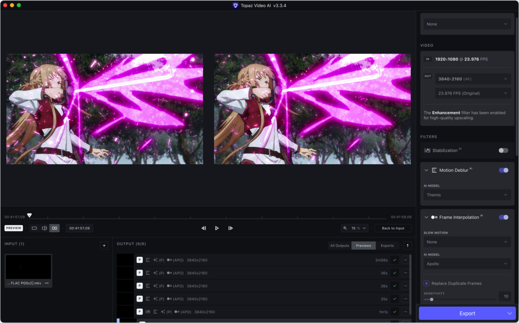Click the settings panel scrollbar
Viewport: 519px width, 323px height.
(x=516, y=86)
